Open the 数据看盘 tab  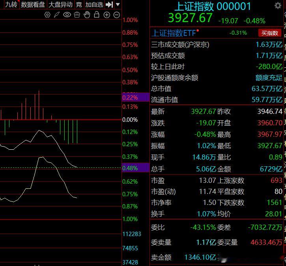pyautogui.click(x=33, y=5)
